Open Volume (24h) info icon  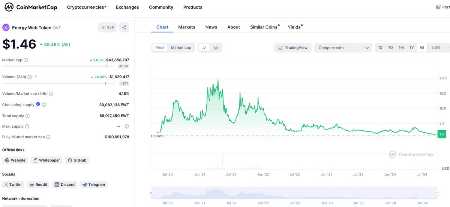click(x=30, y=77)
